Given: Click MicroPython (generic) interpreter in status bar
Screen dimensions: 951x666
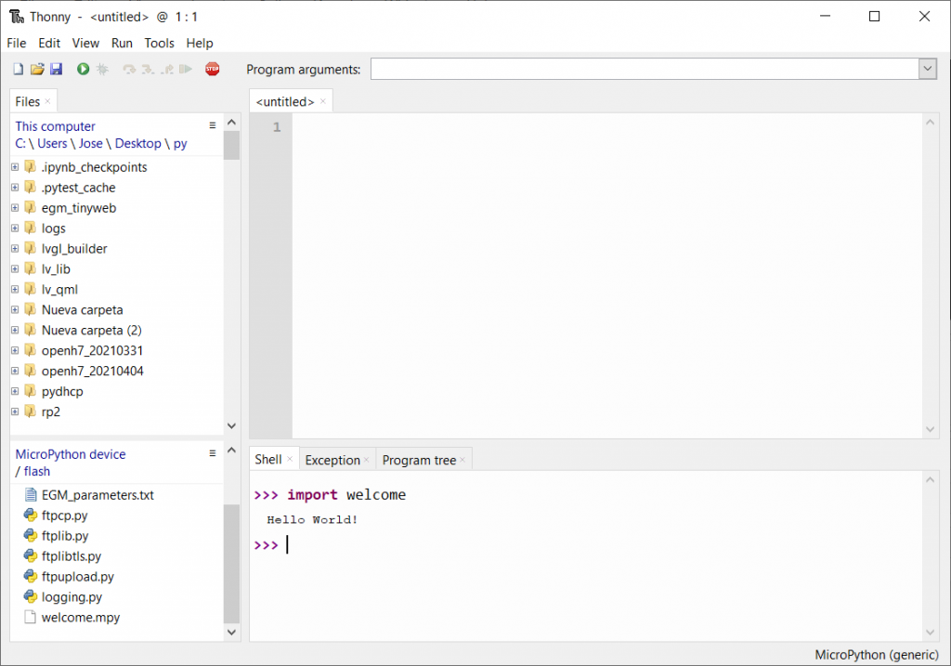Looking at the screenshot, I should (878, 655).
